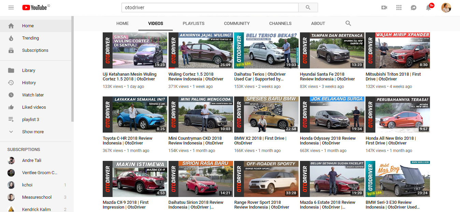Image resolution: width=460 pixels, height=212 pixels.
Task: Open Wuling Cortez 1.5 2018 Review thumbnail
Action: pyautogui.click(x=201, y=50)
